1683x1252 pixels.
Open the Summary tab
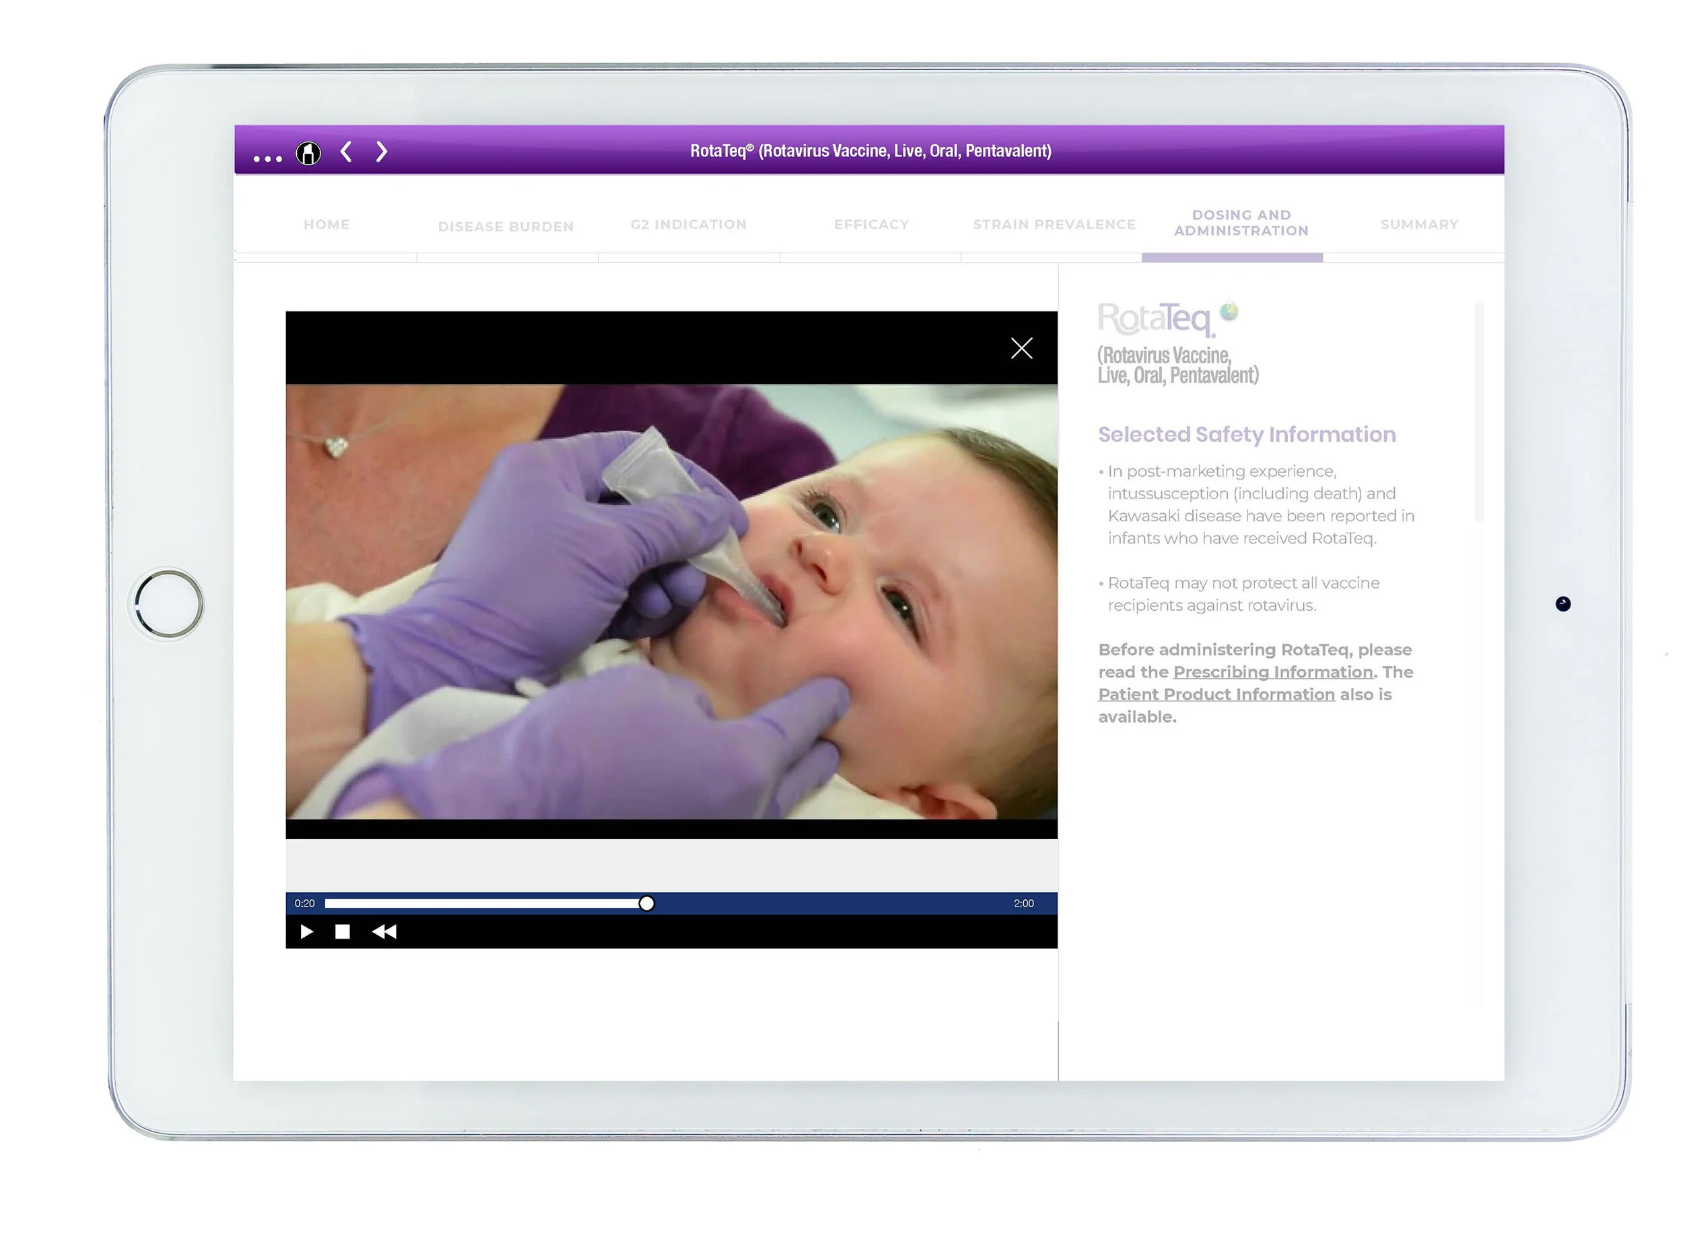[1418, 224]
